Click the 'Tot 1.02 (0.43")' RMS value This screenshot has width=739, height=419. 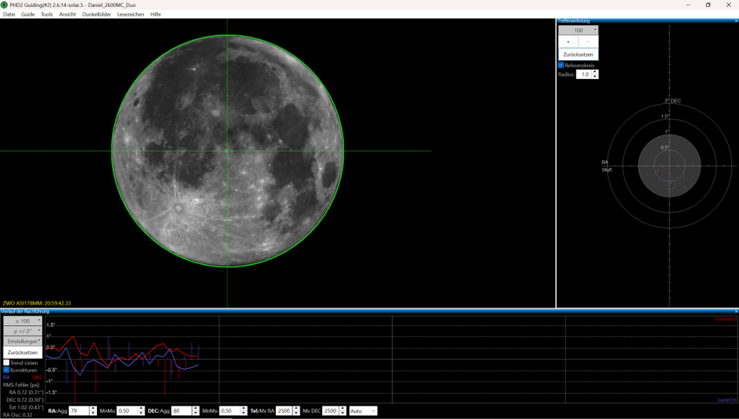27,407
